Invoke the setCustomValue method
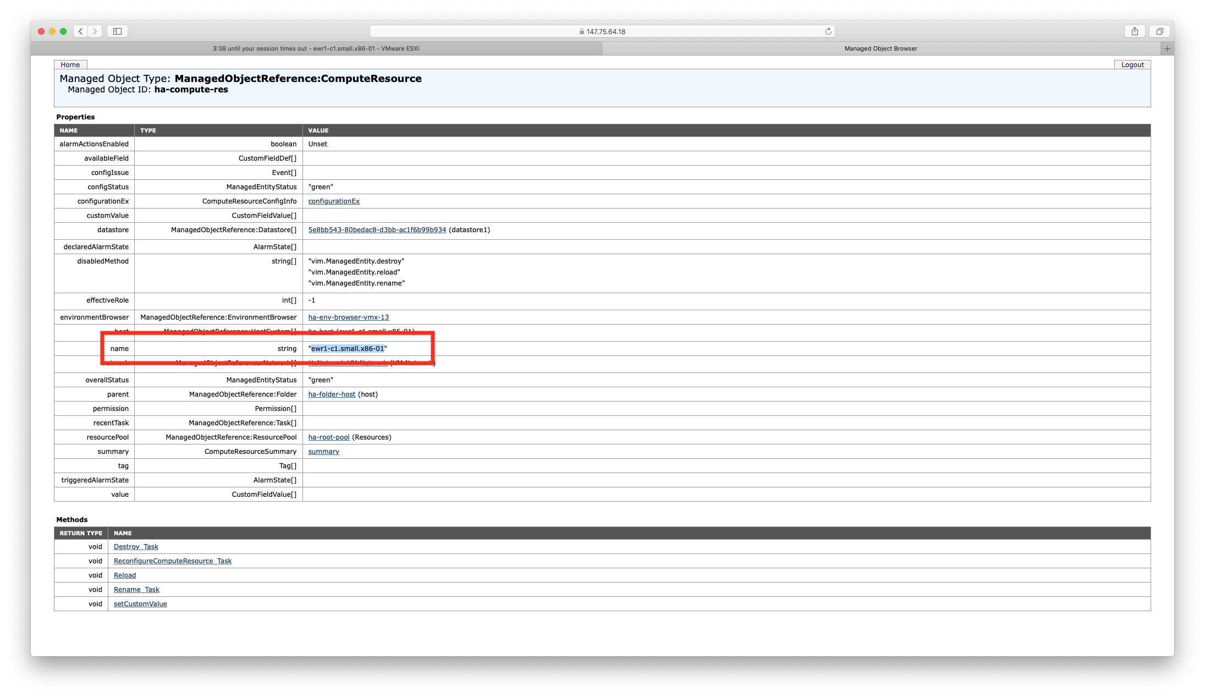This screenshot has width=1205, height=697. tap(140, 604)
